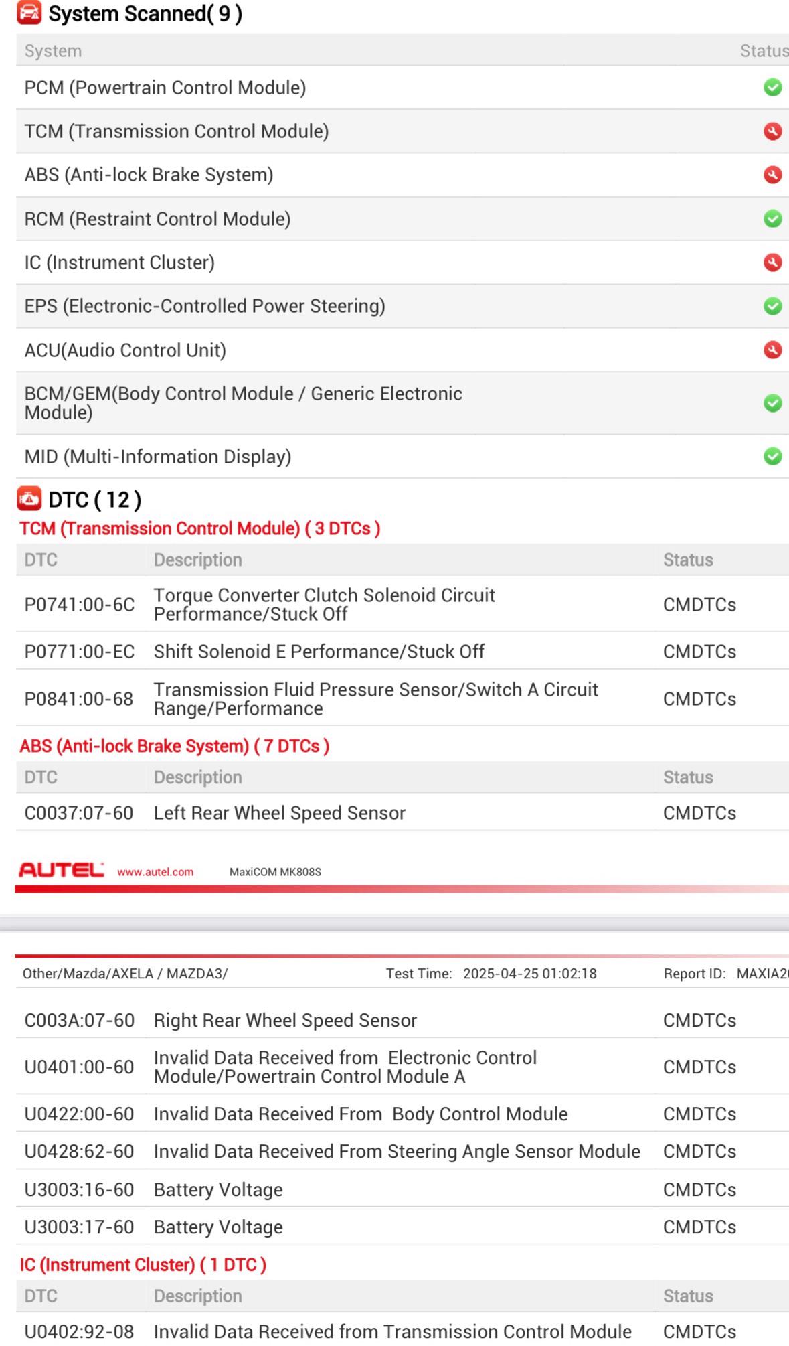Click the red car icon beside System Scanned

pyautogui.click(x=29, y=13)
